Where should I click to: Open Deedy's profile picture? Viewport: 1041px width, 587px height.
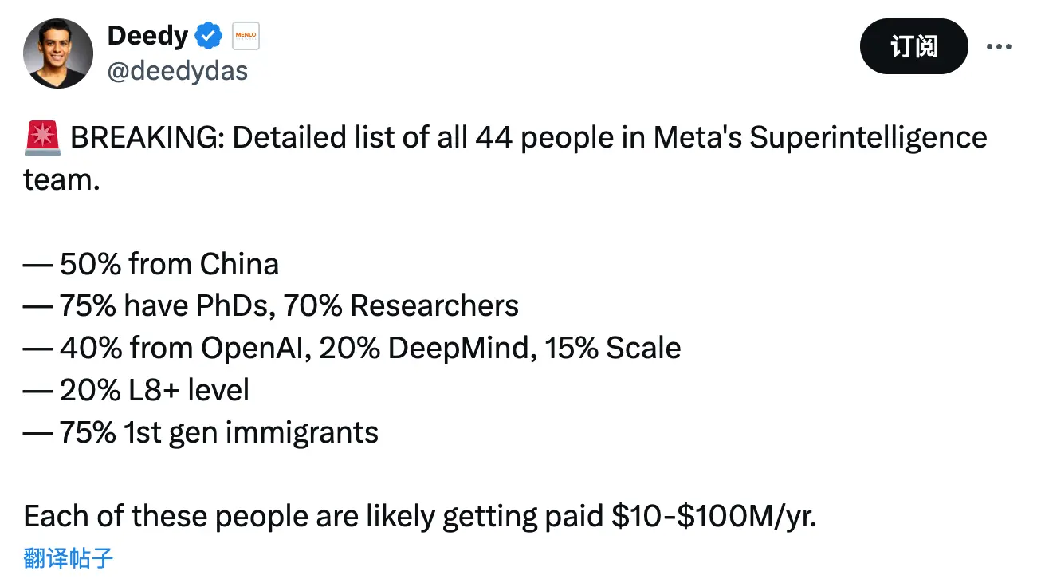point(58,53)
